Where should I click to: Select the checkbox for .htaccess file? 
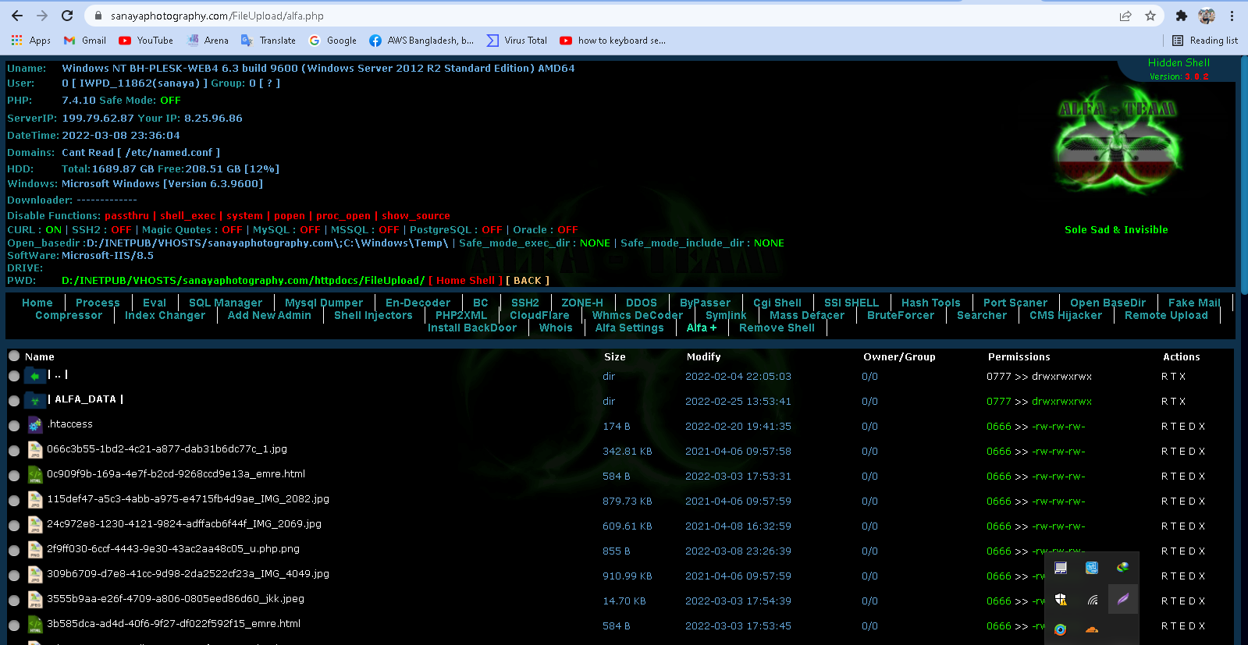14,426
